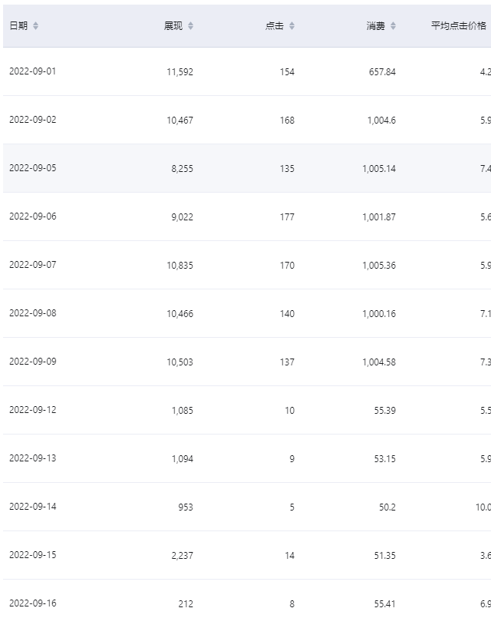Screen dimensions: 491x618
Task: Click the 展现 column header label
Action: pos(173,26)
